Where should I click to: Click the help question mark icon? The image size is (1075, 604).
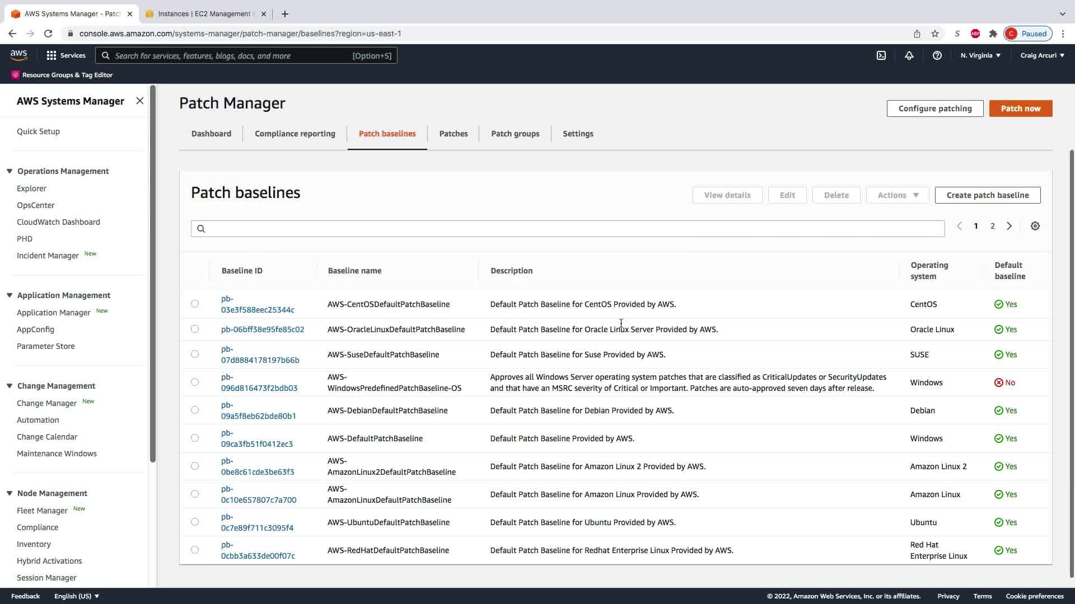pos(937,55)
